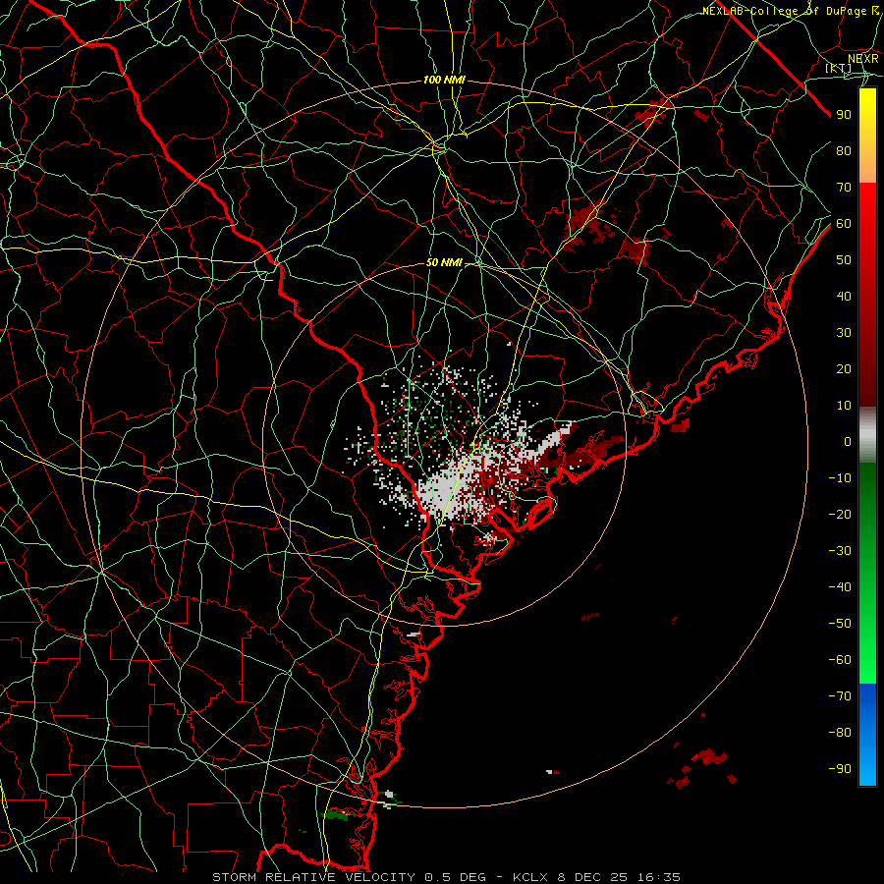Screen dimensions: 884x884
Task: Click the 100 NMI range ring label
Action: (444, 81)
